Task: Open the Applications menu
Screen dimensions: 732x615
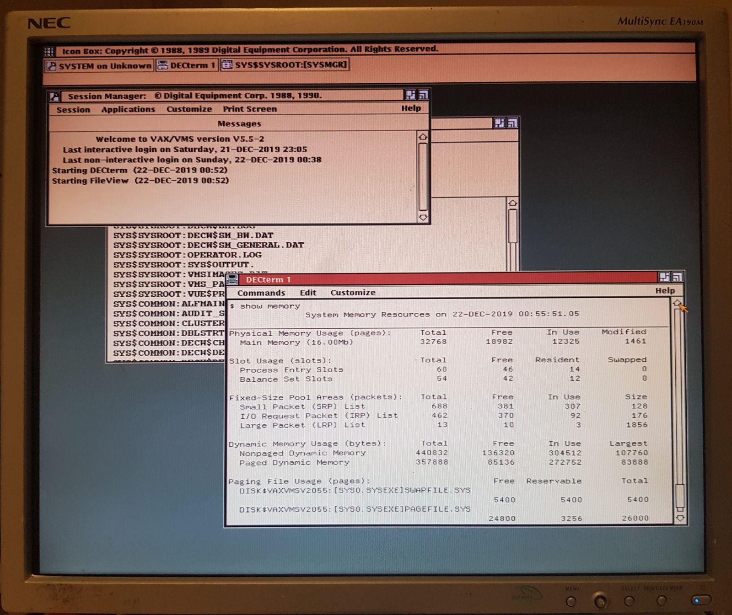Action: pos(128,109)
